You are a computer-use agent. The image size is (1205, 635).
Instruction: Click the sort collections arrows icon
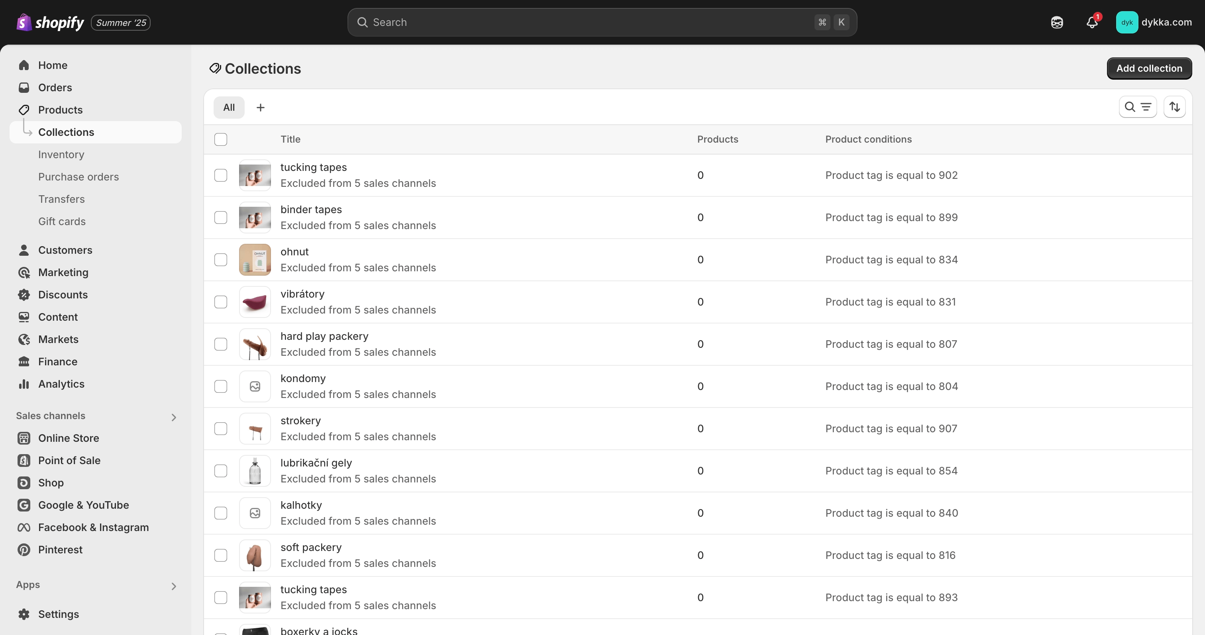pos(1174,107)
